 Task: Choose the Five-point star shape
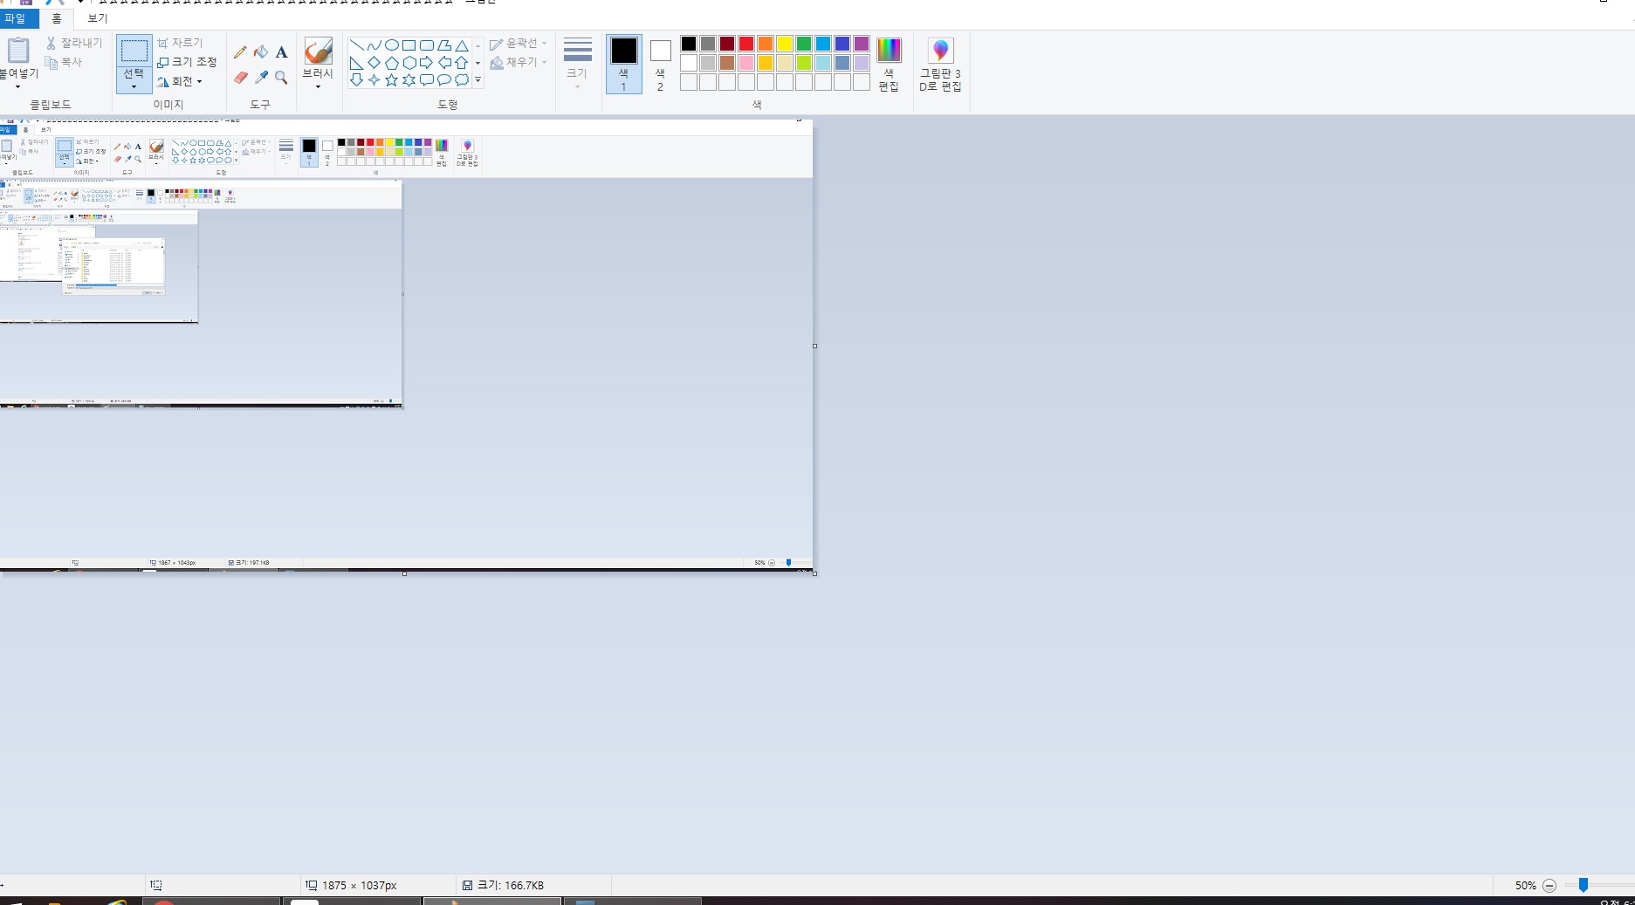click(391, 80)
